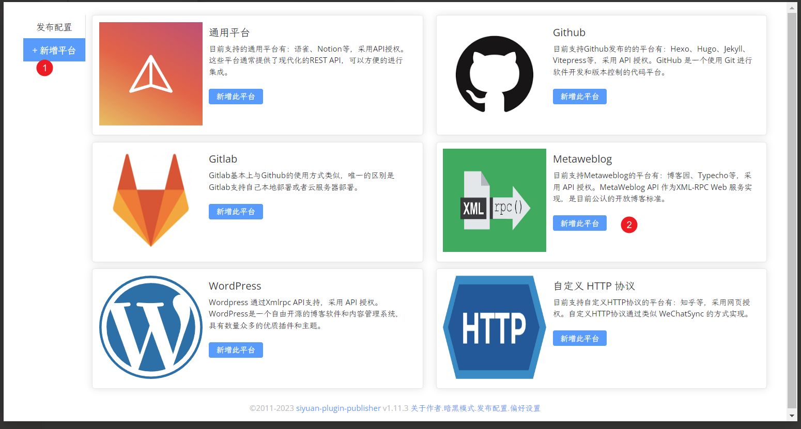Open 偏好设置 from the footer

tap(525, 408)
